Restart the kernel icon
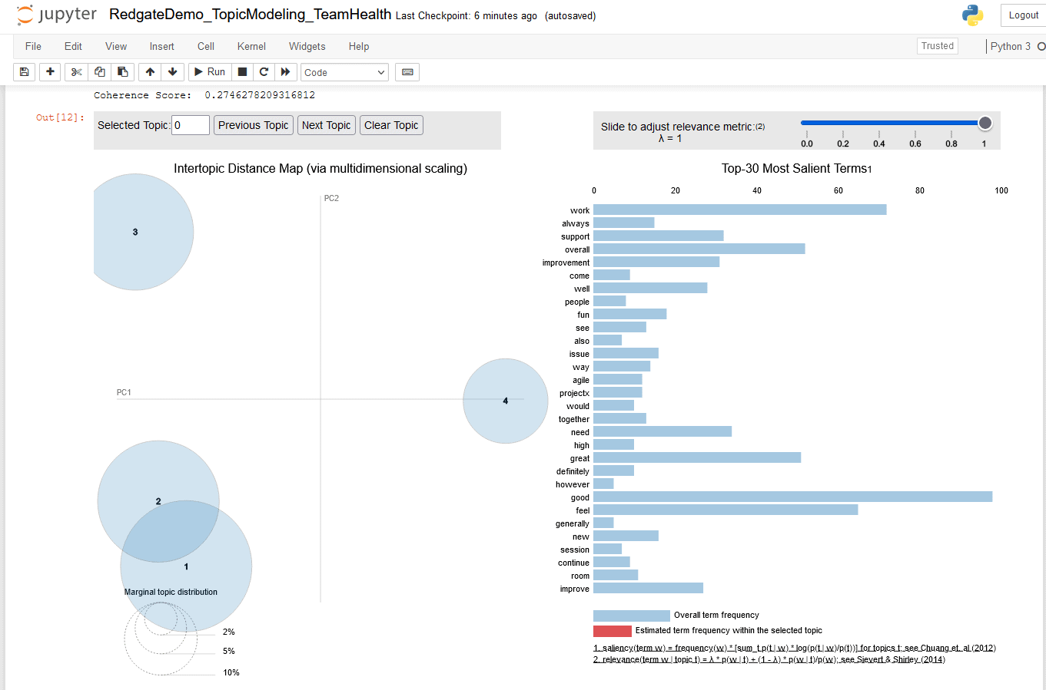The width and height of the screenshot is (1046, 690). tap(264, 72)
